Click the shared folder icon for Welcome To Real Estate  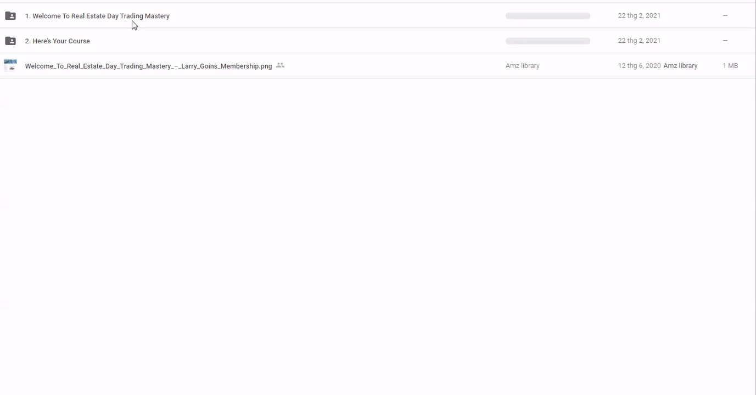10,16
